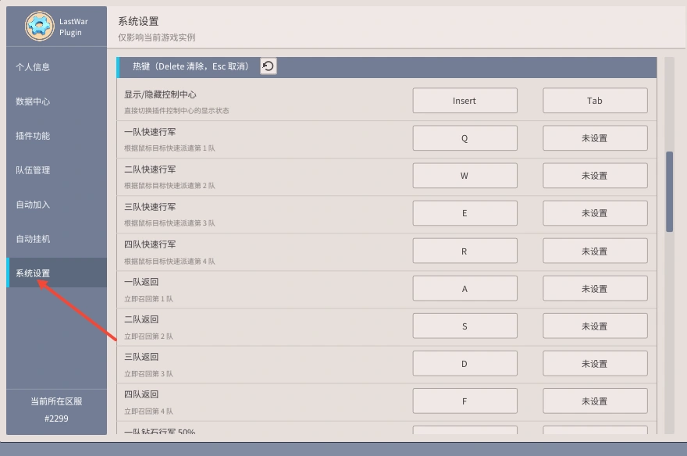The height and width of the screenshot is (456, 687).
Task: Set secondary hotkey for 二队返回
Action: click(595, 326)
